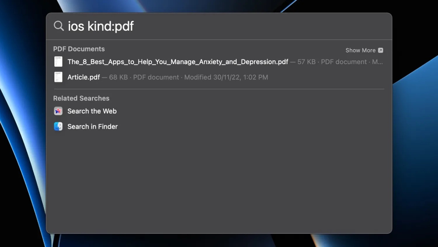This screenshot has width=438, height=247.
Task: Click the Related Searches section header
Action: 81,98
